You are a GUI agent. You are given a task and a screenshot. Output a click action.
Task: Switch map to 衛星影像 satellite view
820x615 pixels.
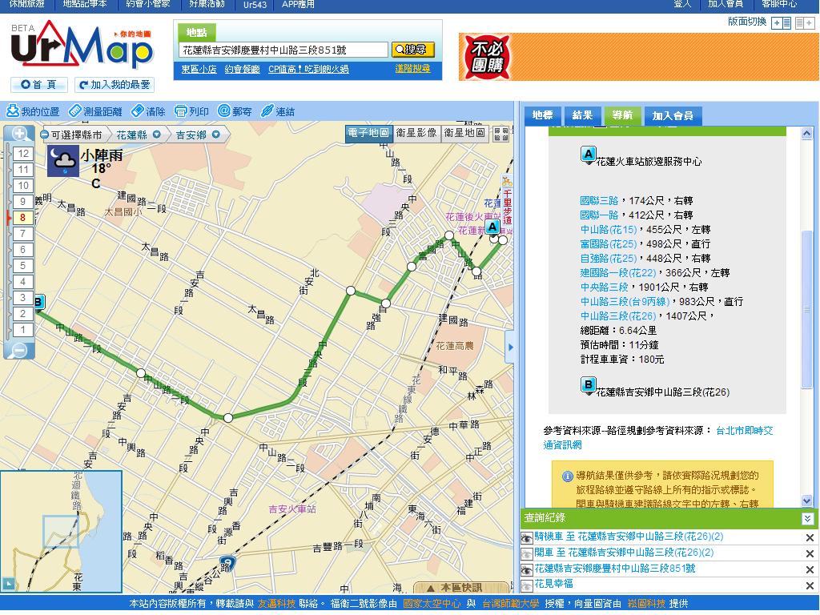416,134
